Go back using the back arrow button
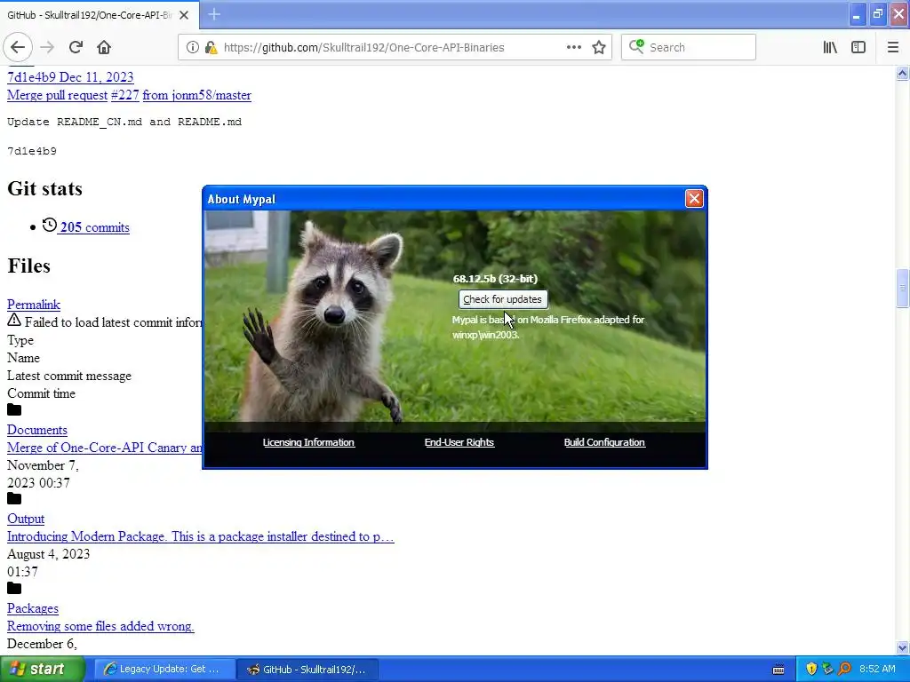 (18, 47)
